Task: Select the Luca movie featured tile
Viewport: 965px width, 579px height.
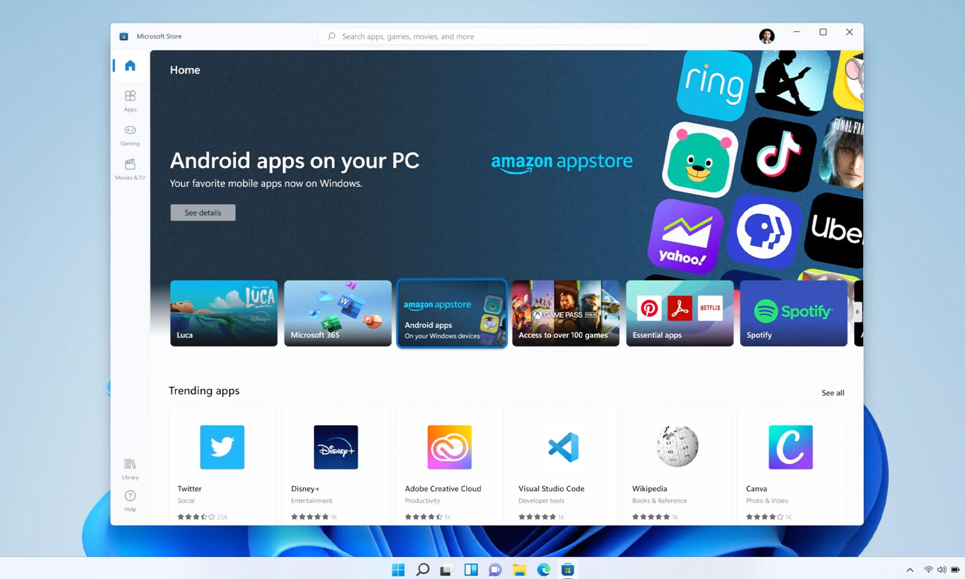Action: point(223,313)
